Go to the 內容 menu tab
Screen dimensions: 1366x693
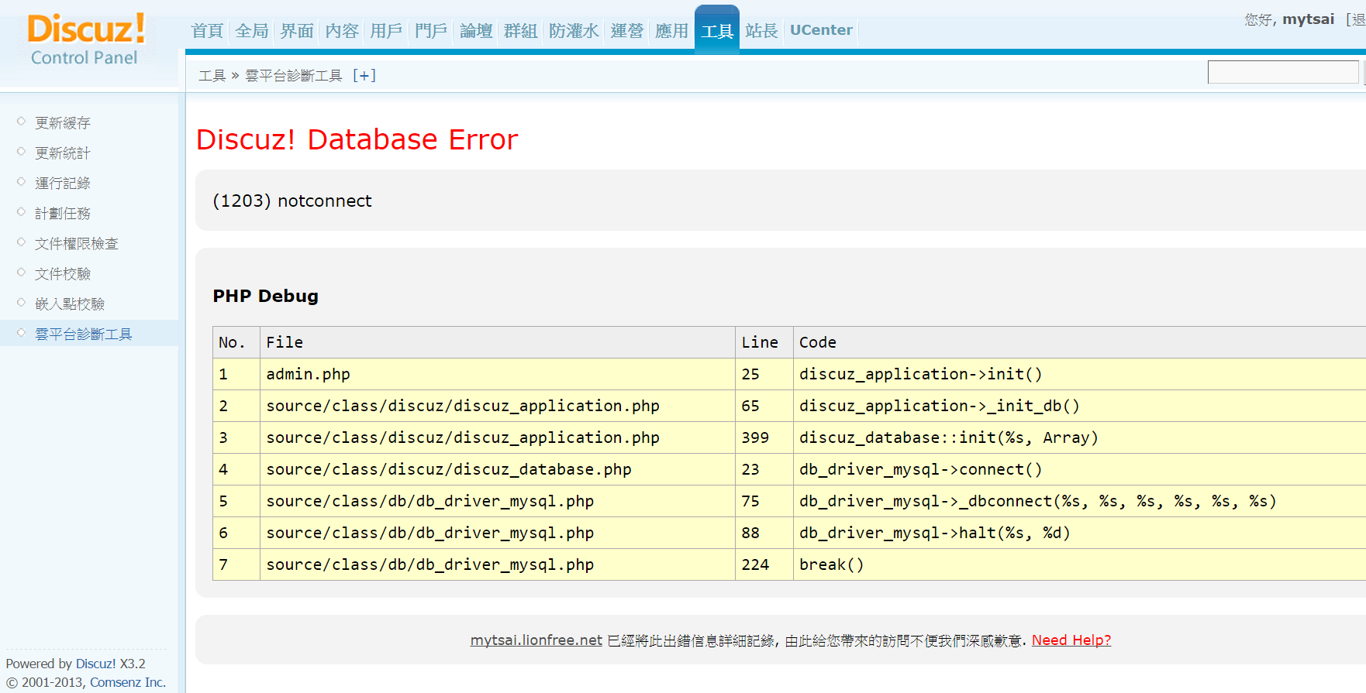tap(342, 31)
